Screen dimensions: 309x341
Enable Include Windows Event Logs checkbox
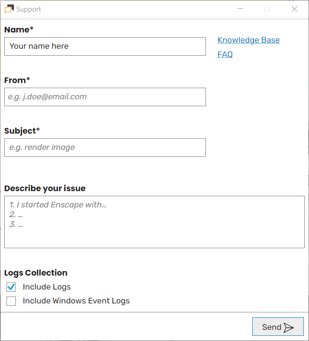tap(11, 301)
